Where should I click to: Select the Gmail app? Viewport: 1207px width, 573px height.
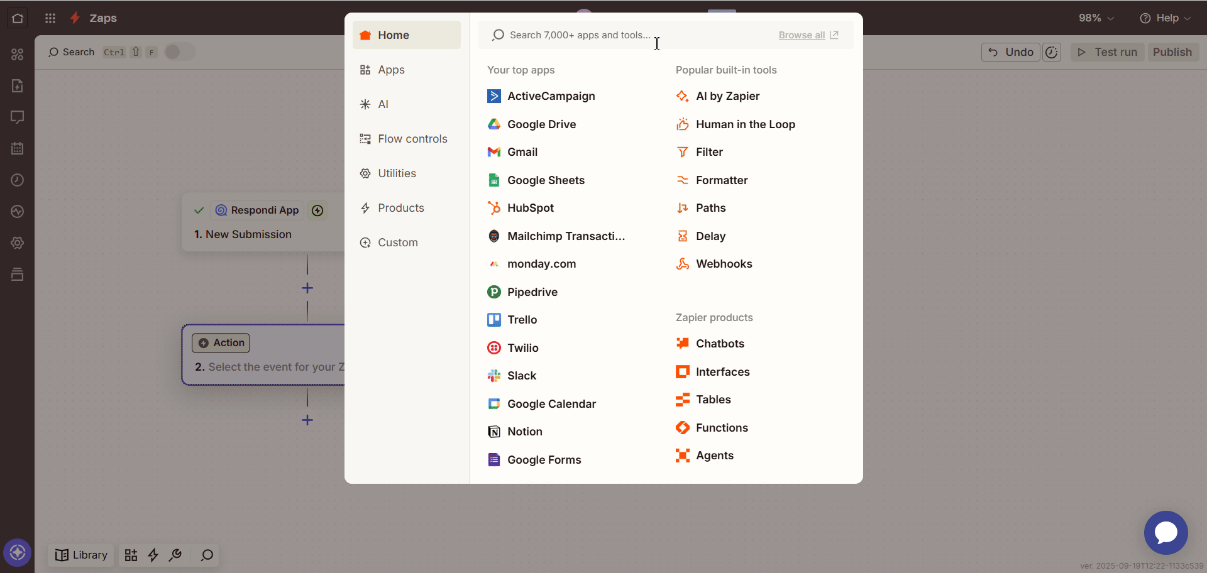(x=512, y=152)
